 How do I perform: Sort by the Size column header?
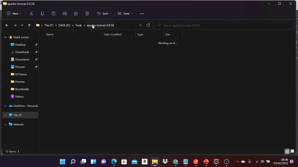click(x=168, y=34)
